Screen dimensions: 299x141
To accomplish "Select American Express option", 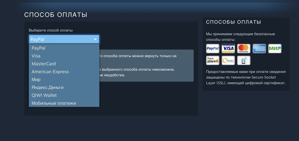I will pos(64,72).
